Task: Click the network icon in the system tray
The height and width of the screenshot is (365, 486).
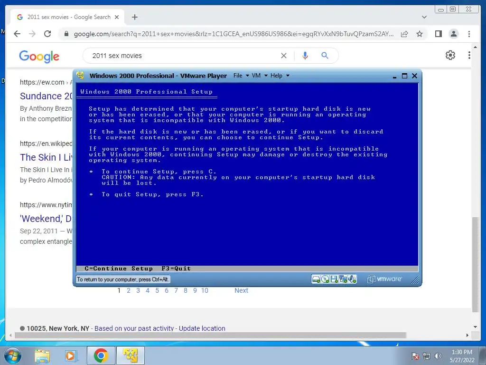Action: [427, 356]
